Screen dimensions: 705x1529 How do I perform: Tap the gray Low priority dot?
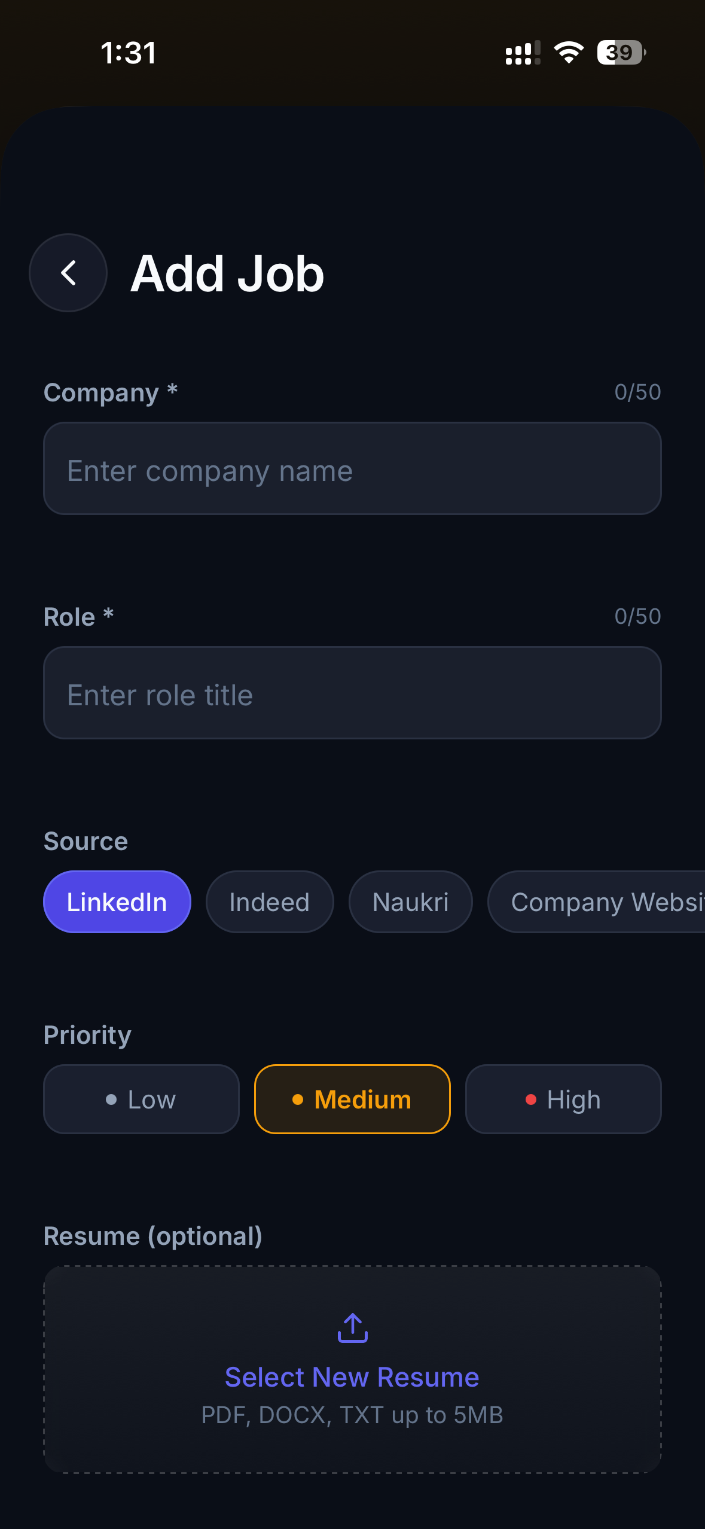click(x=111, y=1099)
